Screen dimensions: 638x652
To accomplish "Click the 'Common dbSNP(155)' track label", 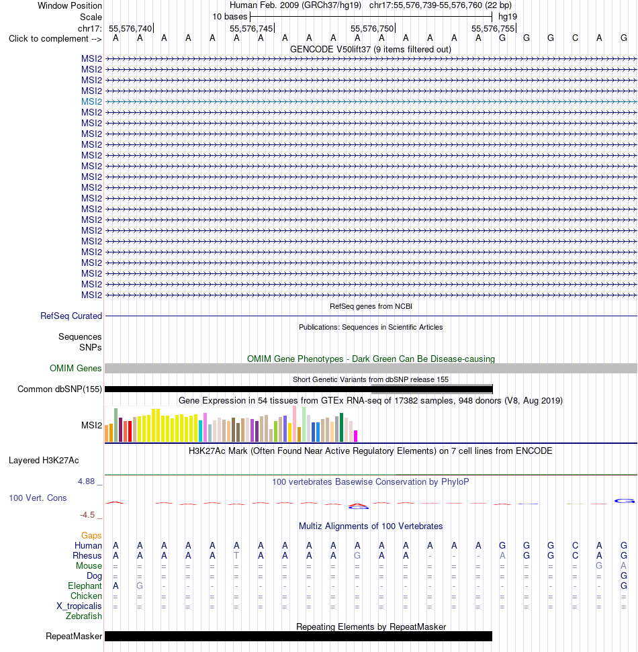I will [60, 389].
